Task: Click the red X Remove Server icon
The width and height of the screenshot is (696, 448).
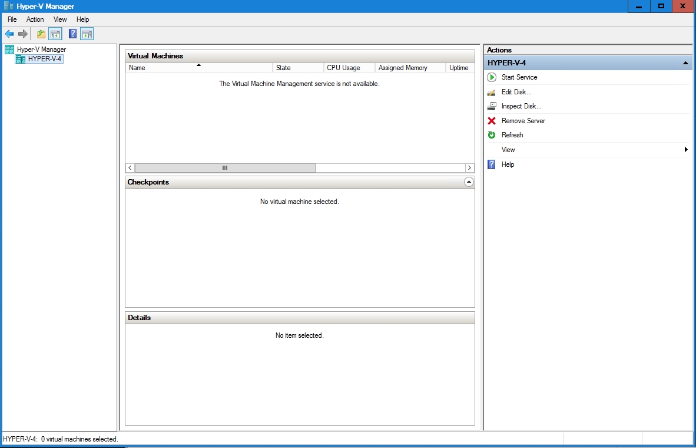Action: coord(491,121)
